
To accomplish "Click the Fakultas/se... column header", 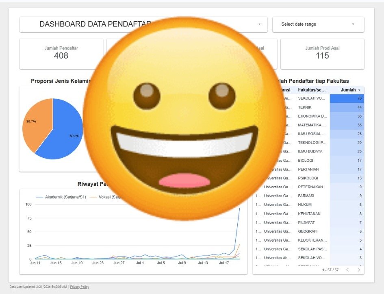I will pos(312,90).
